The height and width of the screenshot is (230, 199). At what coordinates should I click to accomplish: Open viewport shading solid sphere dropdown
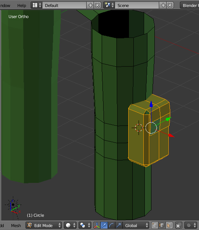pos(70,225)
